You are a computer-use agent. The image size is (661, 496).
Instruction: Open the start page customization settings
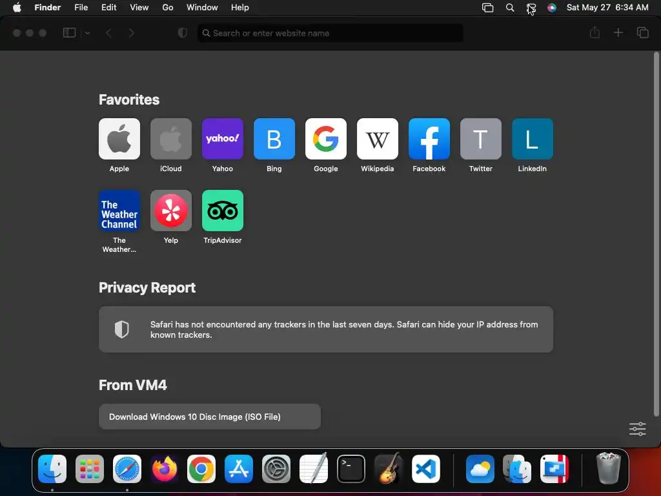tap(637, 429)
